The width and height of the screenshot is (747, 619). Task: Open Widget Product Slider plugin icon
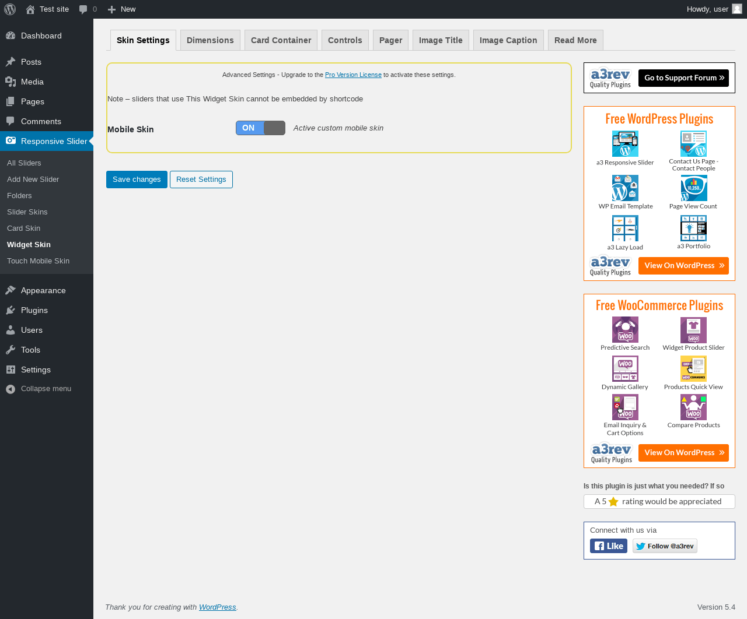(693, 330)
